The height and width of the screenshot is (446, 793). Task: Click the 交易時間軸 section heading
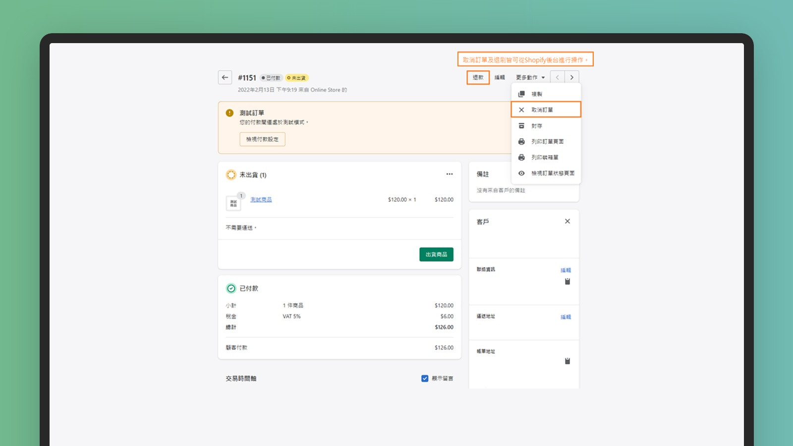click(241, 378)
